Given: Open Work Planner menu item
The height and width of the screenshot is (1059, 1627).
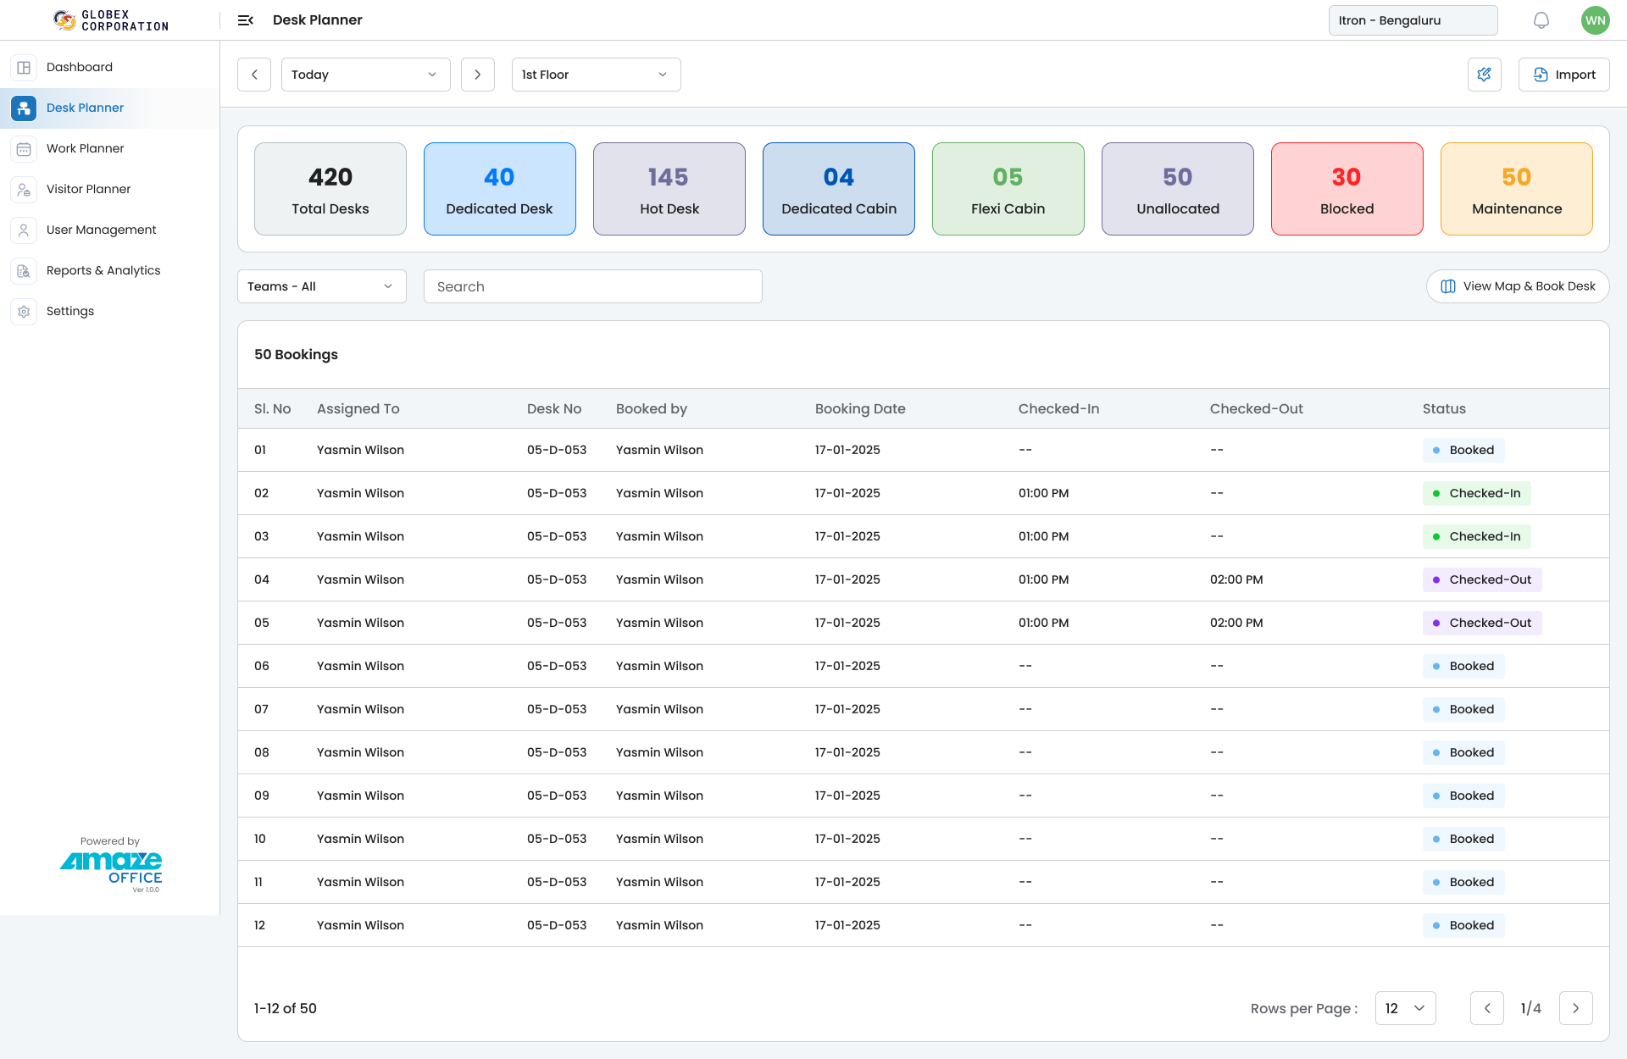Looking at the screenshot, I should coord(85,148).
